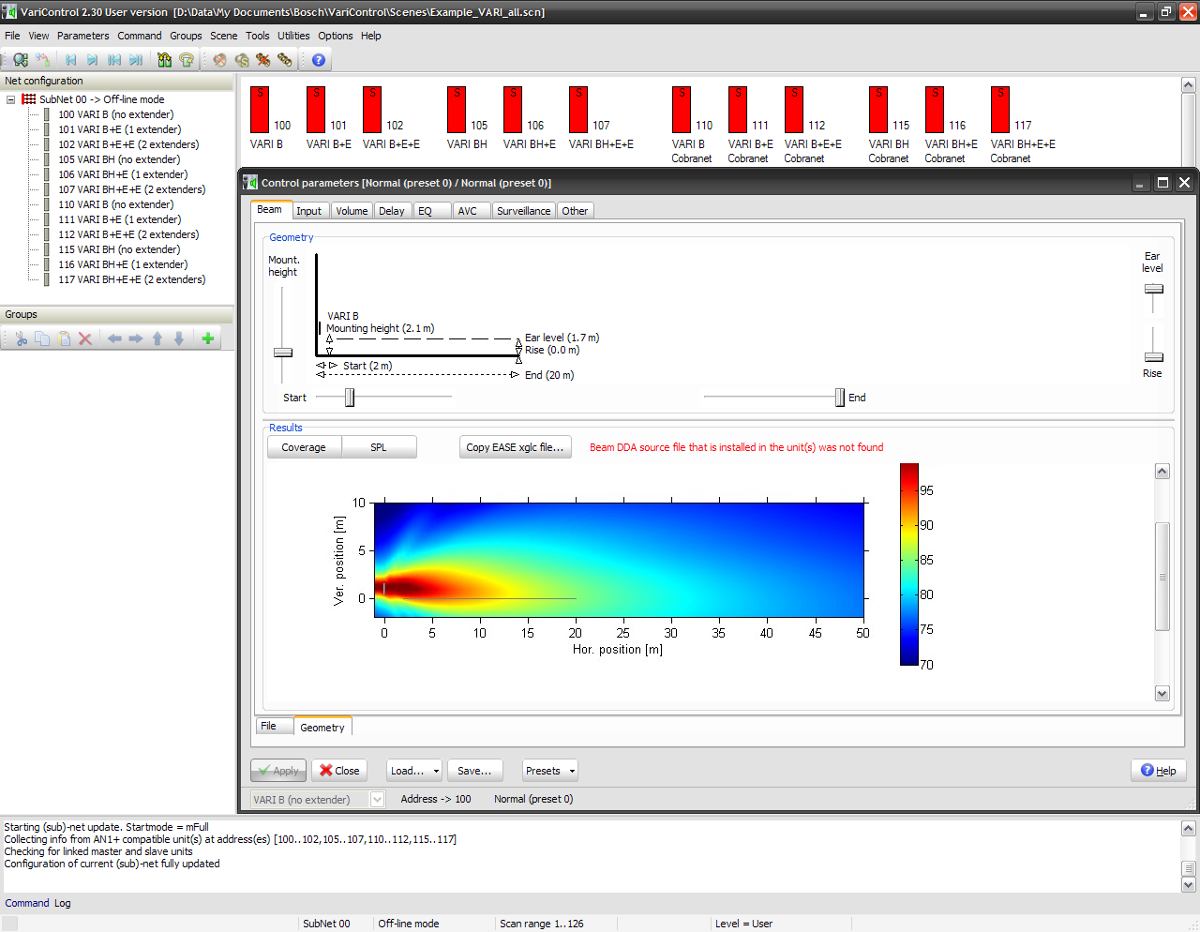Viewport: 1200px width, 932px height.
Task: Switch to the Log tab at bottom
Action: click(x=63, y=903)
